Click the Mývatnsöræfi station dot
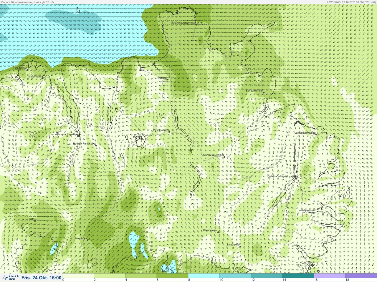The image size is (377, 282). tap(169, 132)
